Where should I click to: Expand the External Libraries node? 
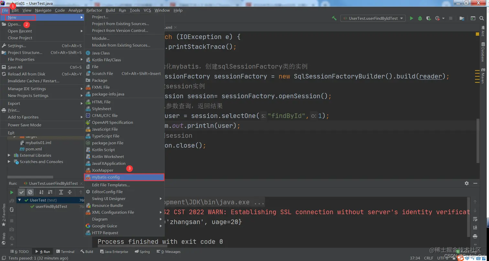point(9,155)
